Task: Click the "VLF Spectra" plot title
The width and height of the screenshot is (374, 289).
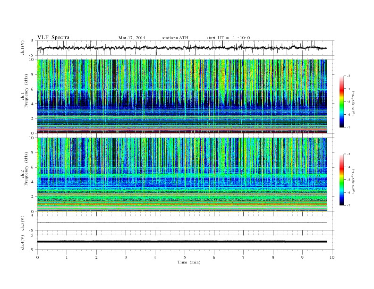Action: (53, 37)
